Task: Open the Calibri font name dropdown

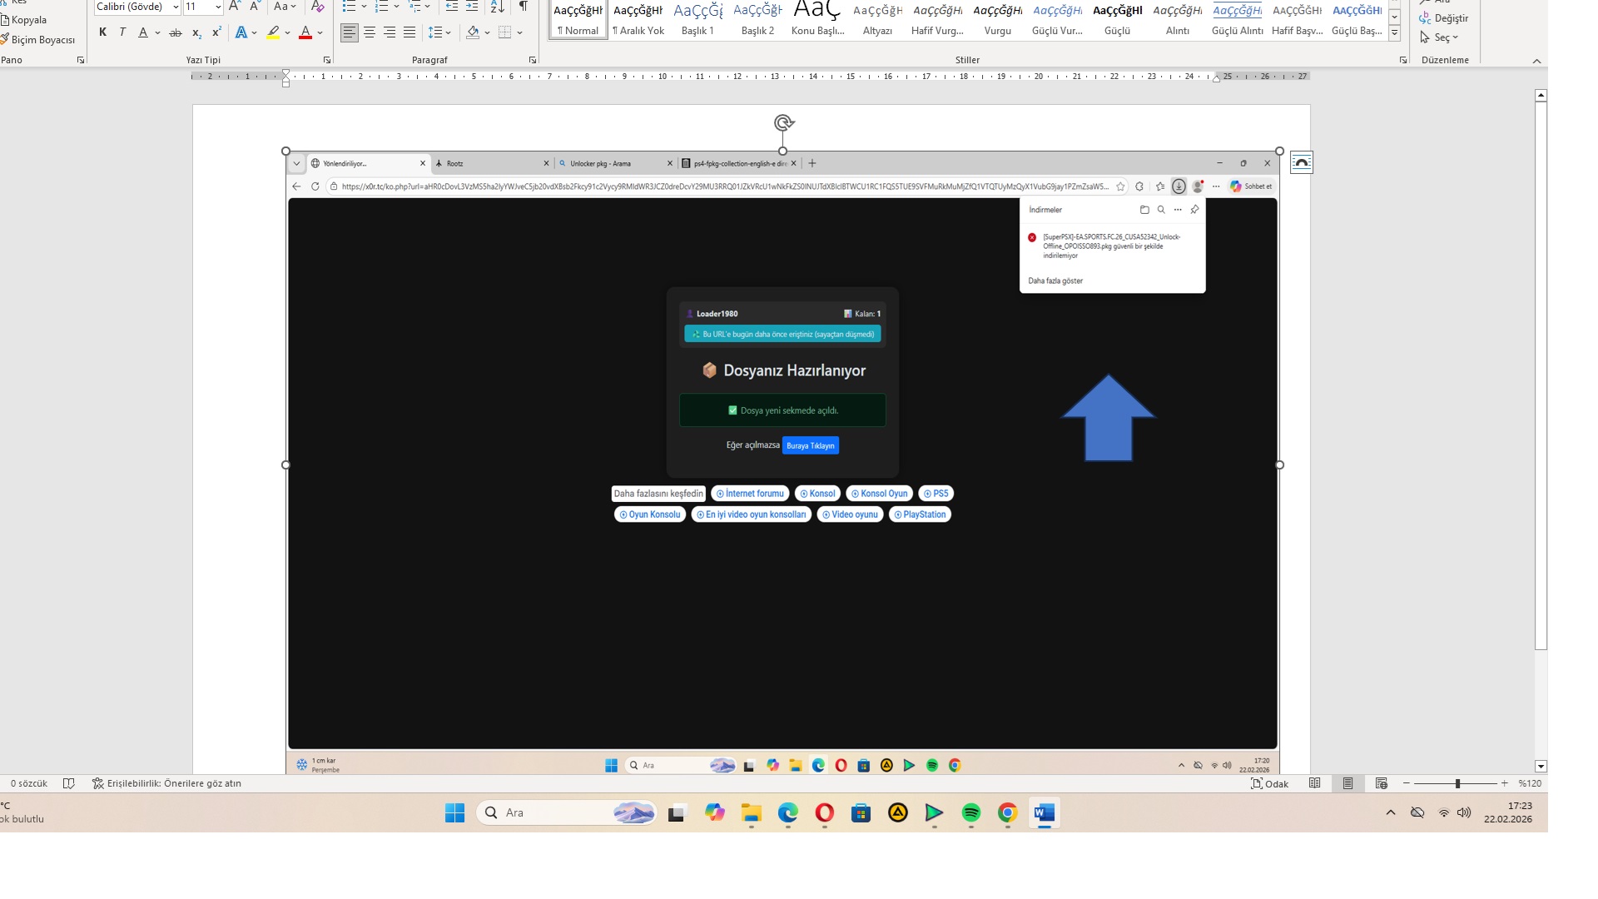Action: 176,7
